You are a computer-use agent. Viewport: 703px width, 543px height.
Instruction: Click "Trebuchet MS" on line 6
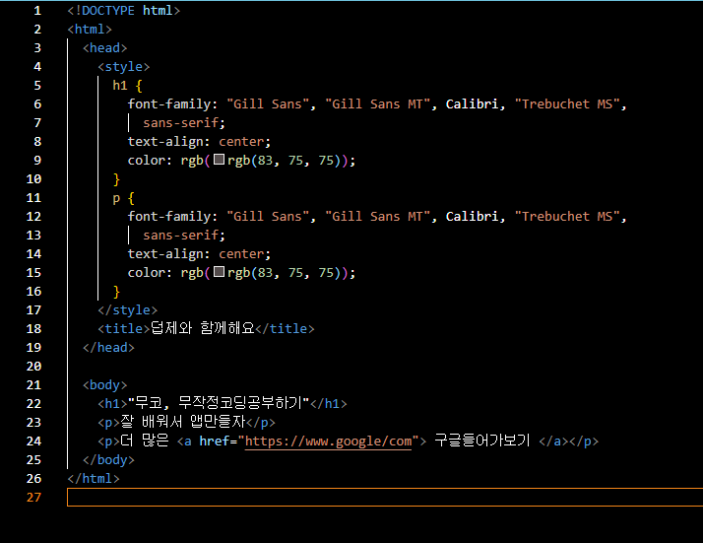click(x=567, y=104)
